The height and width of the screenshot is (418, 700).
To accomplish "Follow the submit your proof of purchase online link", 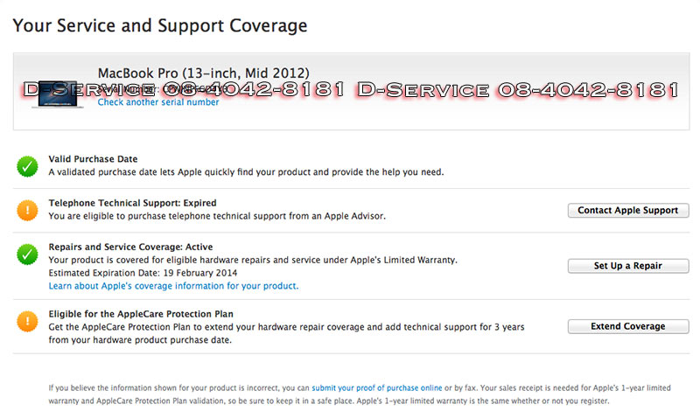I will (376, 387).
